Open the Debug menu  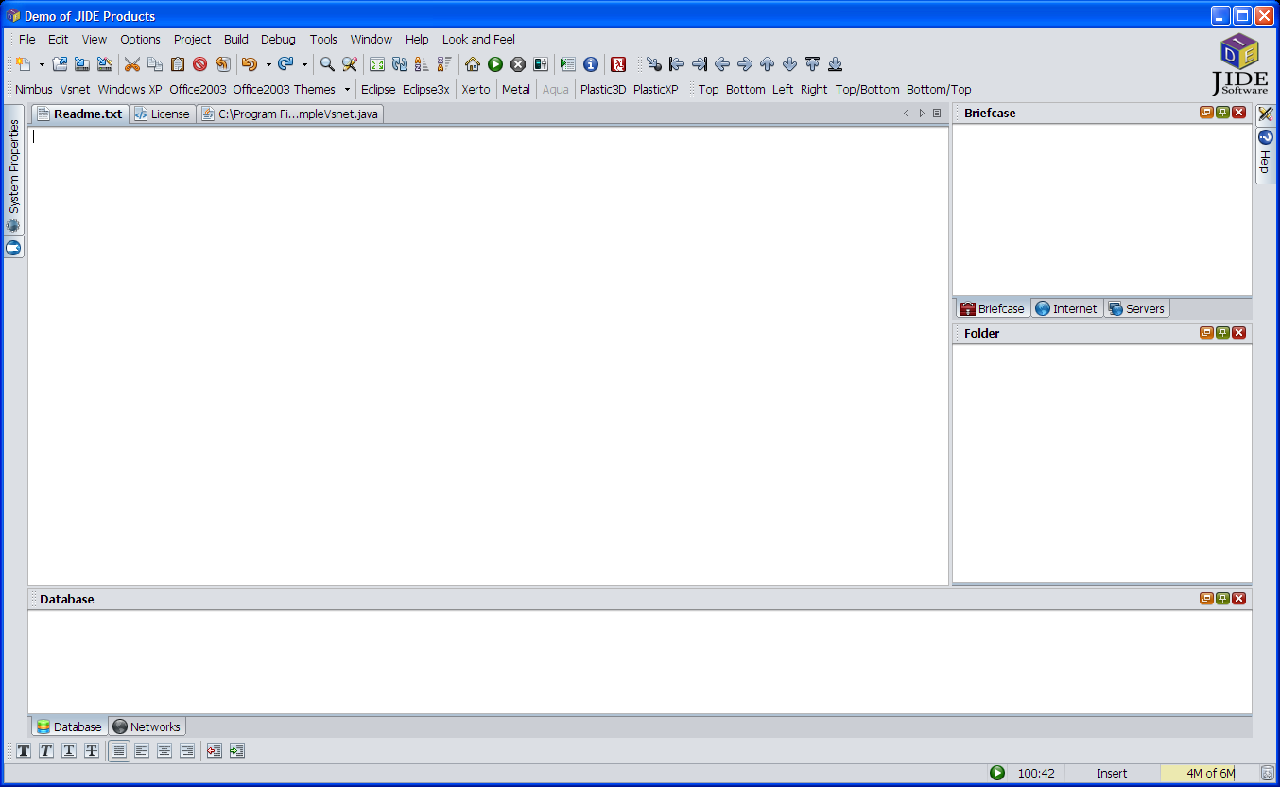coord(279,40)
